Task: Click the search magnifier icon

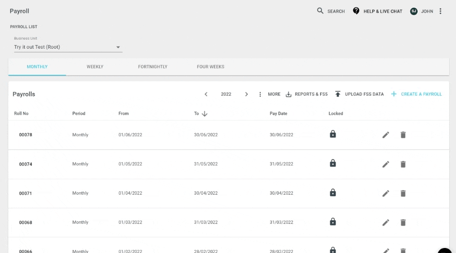Action: pos(320,11)
